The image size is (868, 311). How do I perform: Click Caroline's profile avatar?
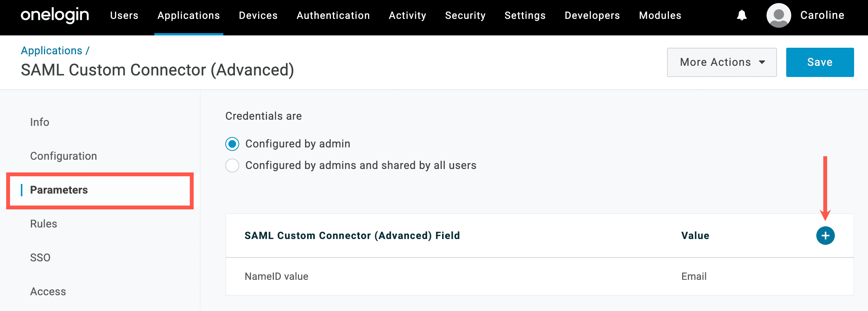coord(778,15)
